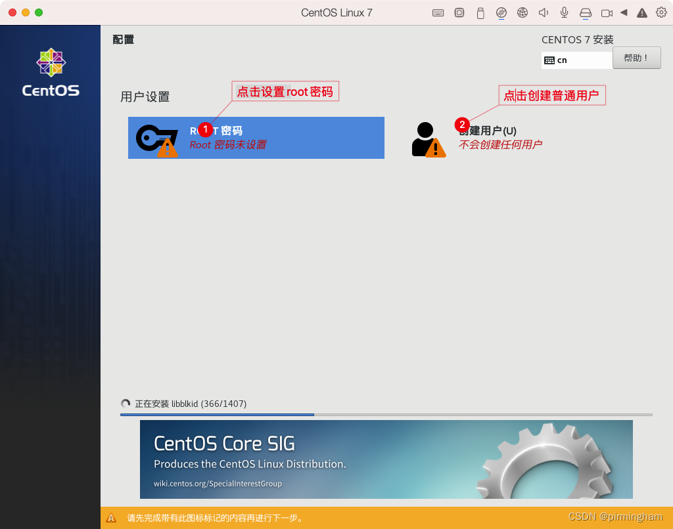This screenshot has height=529, width=673.
Task: Click the key icon for root password
Action: point(156,140)
